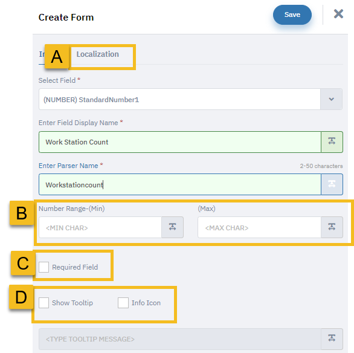Image resolution: width=354 pixels, height=353 pixels.
Task: Focus the Workstationcount parser name field
Action: point(180,184)
